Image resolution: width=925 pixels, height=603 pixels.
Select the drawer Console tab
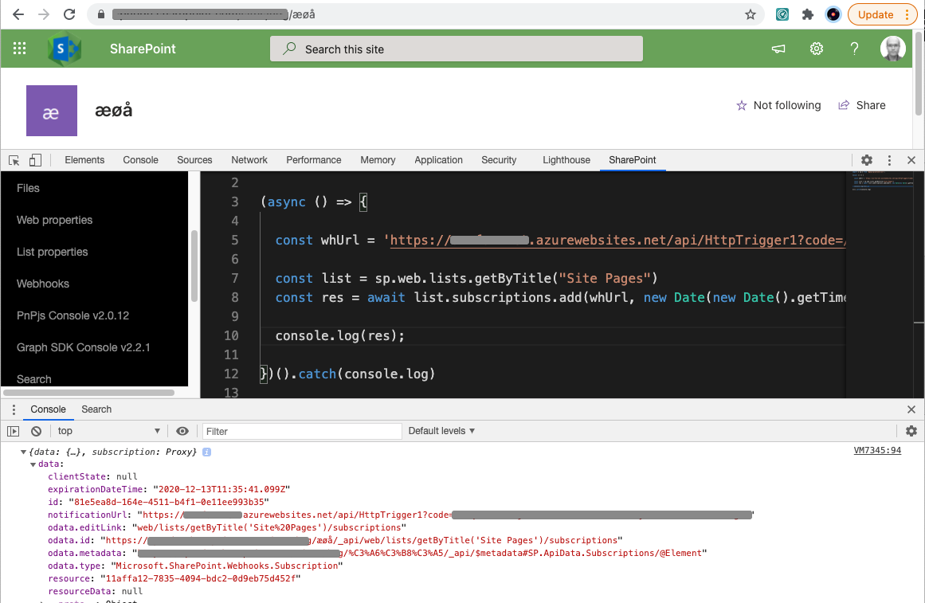[49, 409]
